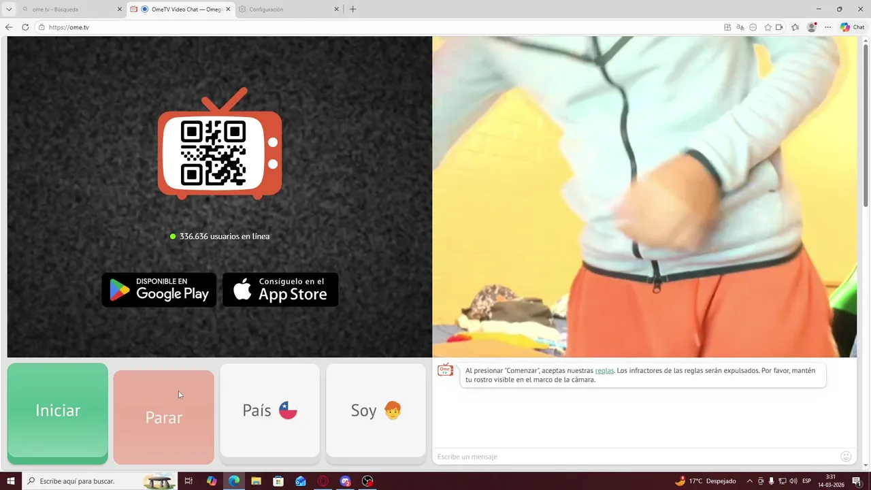Screen dimensions: 871x490
Task: Open the 17°C Despejado weather widget
Action: (705, 481)
